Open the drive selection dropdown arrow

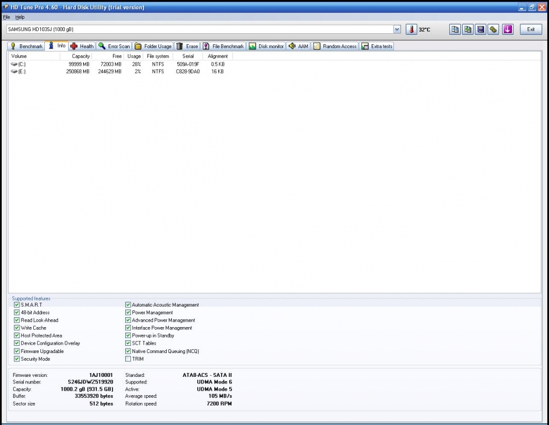click(x=397, y=29)
